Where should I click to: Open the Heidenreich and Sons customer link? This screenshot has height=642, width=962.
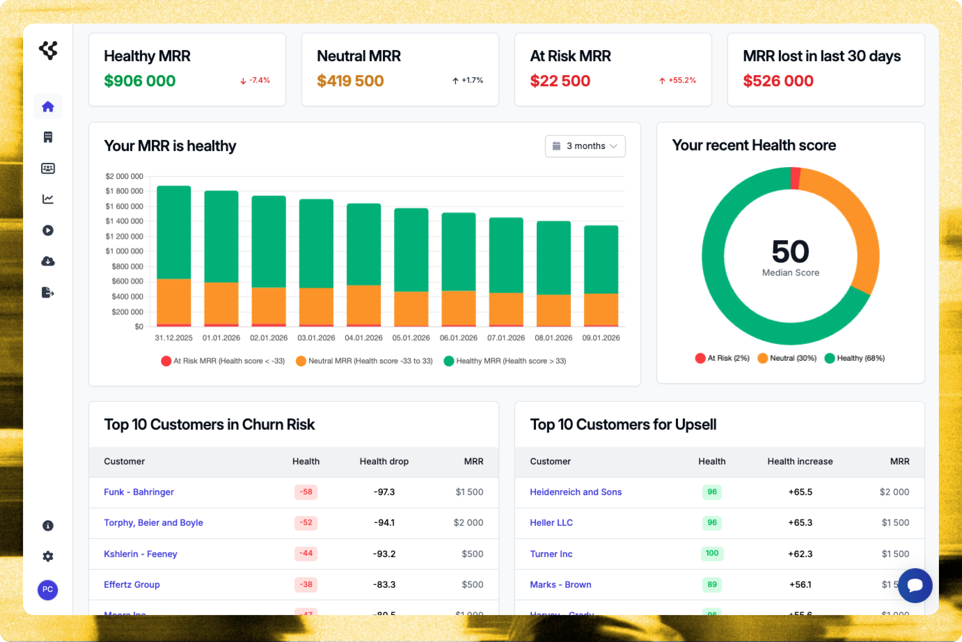tap(576, 492)
